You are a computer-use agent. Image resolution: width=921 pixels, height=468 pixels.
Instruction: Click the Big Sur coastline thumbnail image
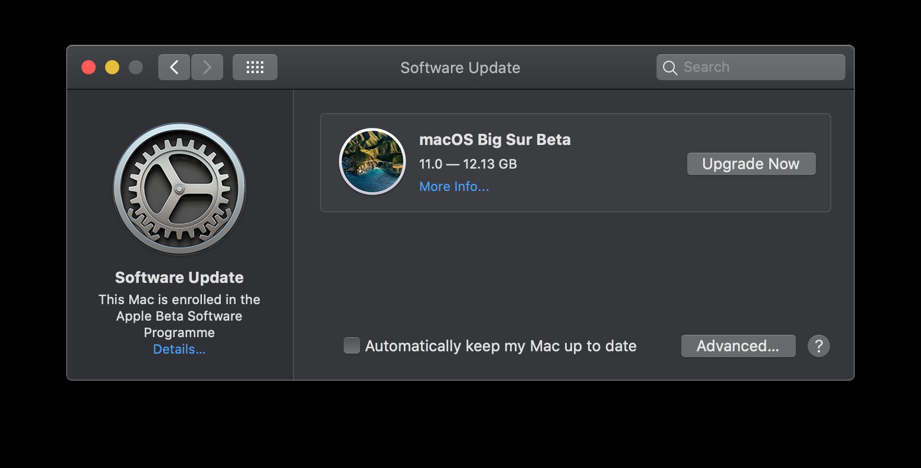click(x=372, y=161)
